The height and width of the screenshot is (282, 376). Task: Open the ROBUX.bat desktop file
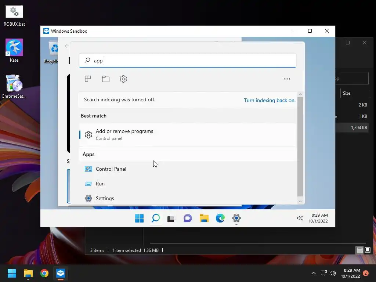click(x=14, y=15)
